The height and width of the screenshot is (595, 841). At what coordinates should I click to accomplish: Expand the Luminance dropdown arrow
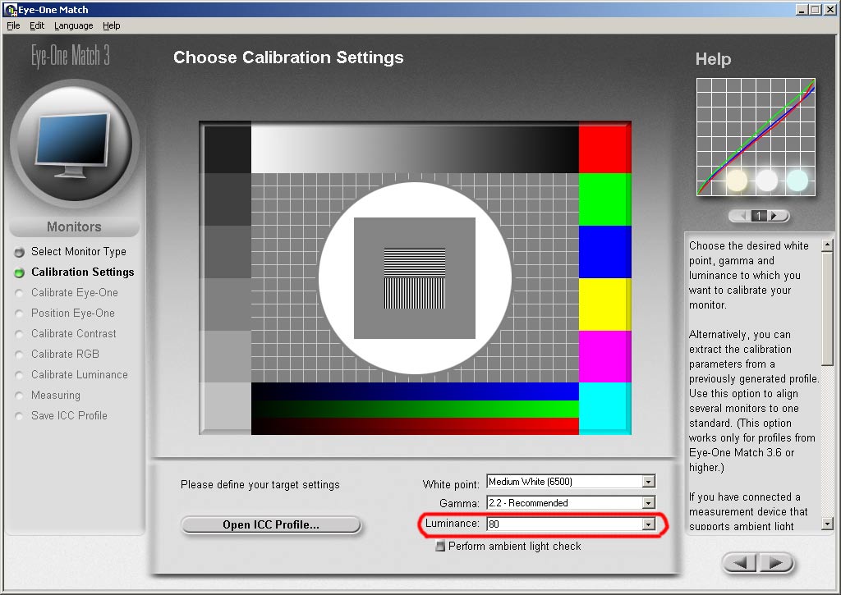pyautogui.click(x=649, y=524)
